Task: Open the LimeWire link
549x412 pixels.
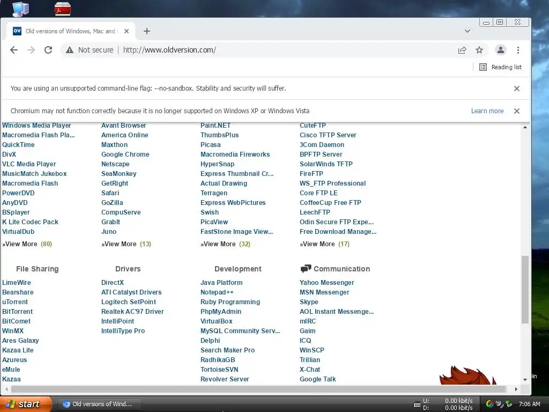Action: click(x=17, y=283)
